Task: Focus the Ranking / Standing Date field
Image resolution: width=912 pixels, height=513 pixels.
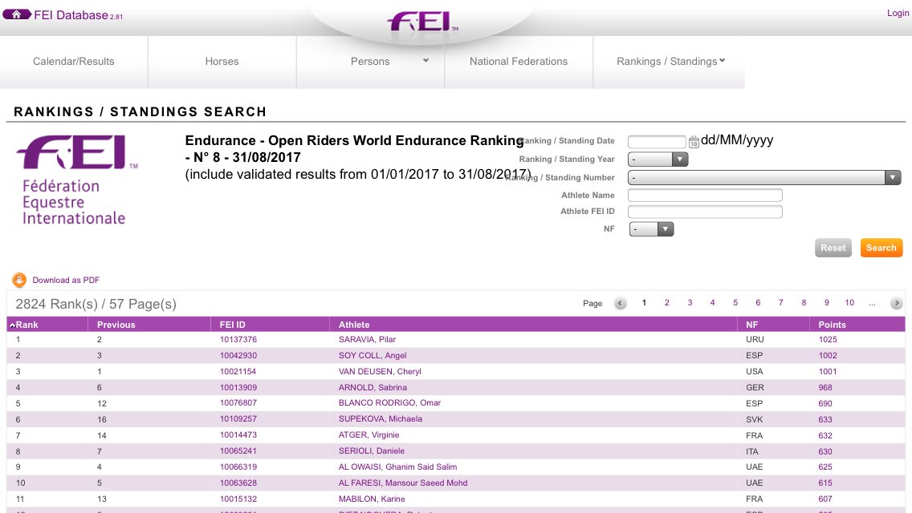Action: click(657, 141)
